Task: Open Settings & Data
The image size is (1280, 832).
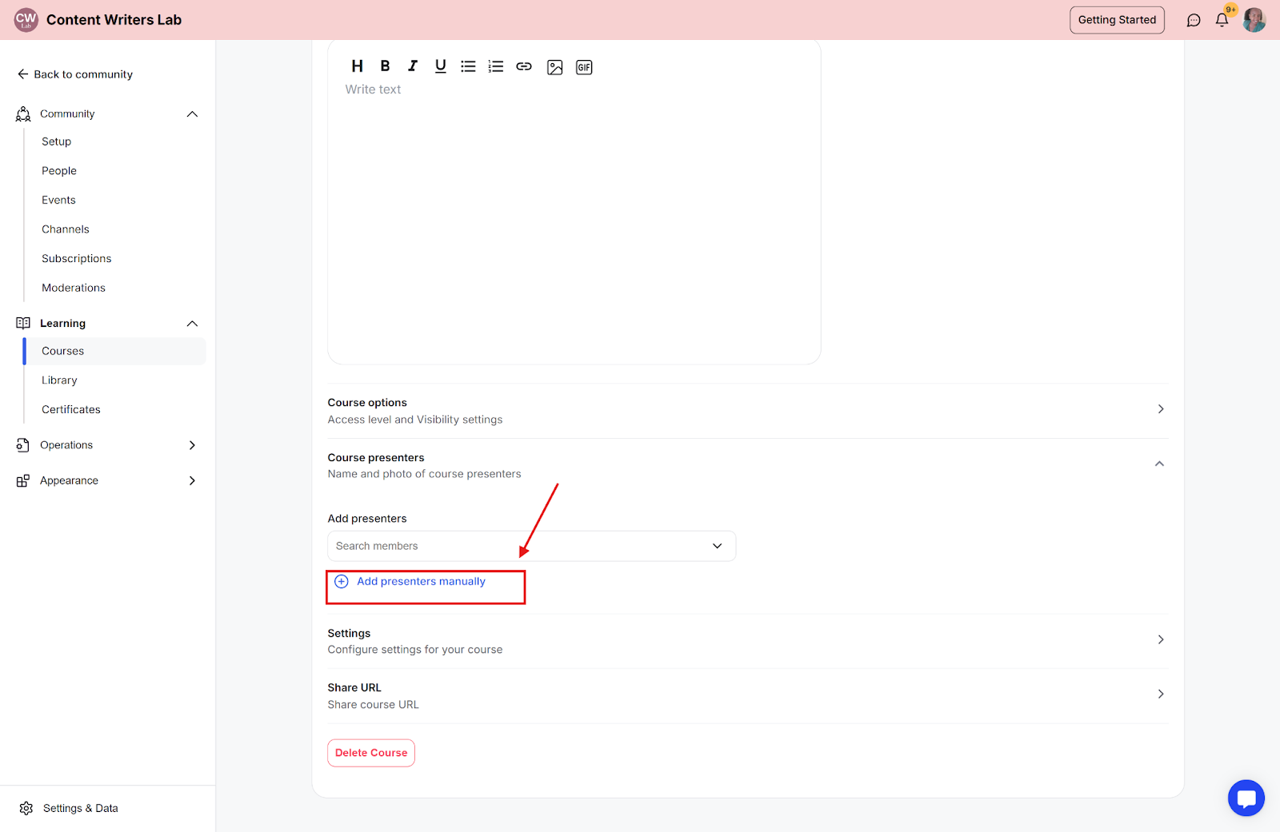Action: tap(81, 808)
